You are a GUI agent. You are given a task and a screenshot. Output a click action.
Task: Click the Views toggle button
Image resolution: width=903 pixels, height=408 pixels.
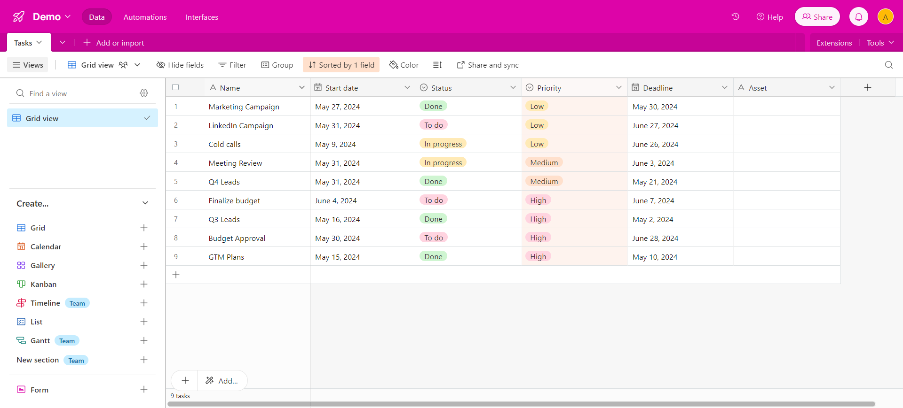28,65
